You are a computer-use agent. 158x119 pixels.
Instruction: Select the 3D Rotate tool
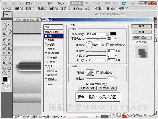(4, 68)
